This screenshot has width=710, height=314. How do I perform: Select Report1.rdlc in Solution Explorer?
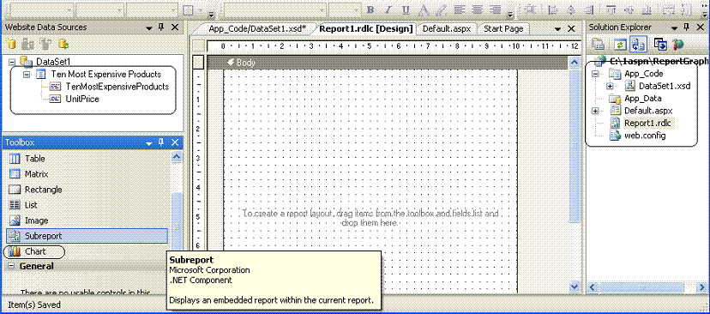tap(647, 123)
